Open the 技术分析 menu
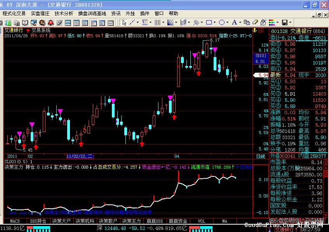Viewport: 329px width, 232px height. point(64,13)
